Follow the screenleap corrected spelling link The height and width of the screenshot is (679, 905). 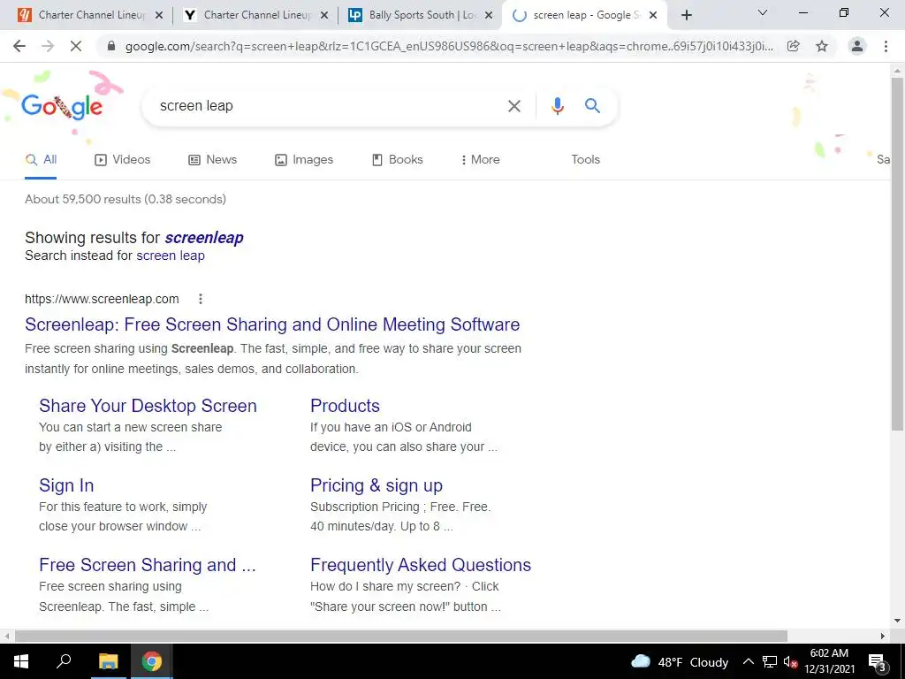tap(204, 238)
